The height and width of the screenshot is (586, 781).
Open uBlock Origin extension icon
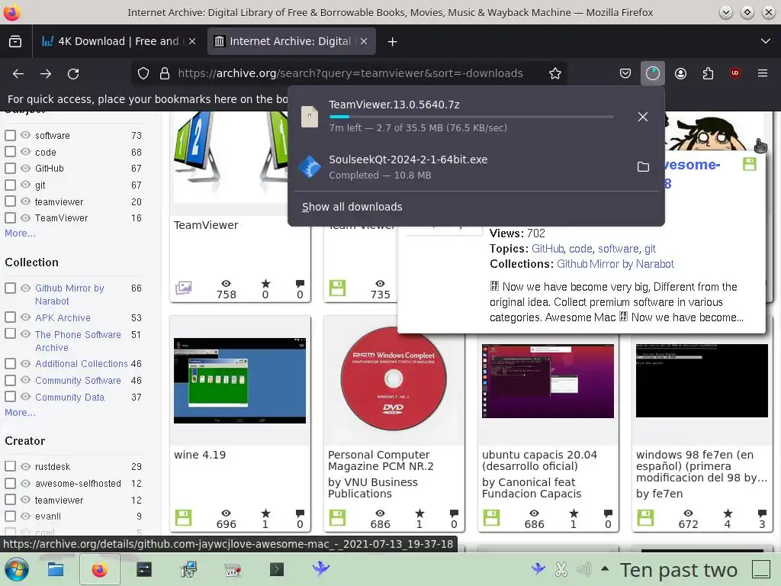(x=734, y=74)
